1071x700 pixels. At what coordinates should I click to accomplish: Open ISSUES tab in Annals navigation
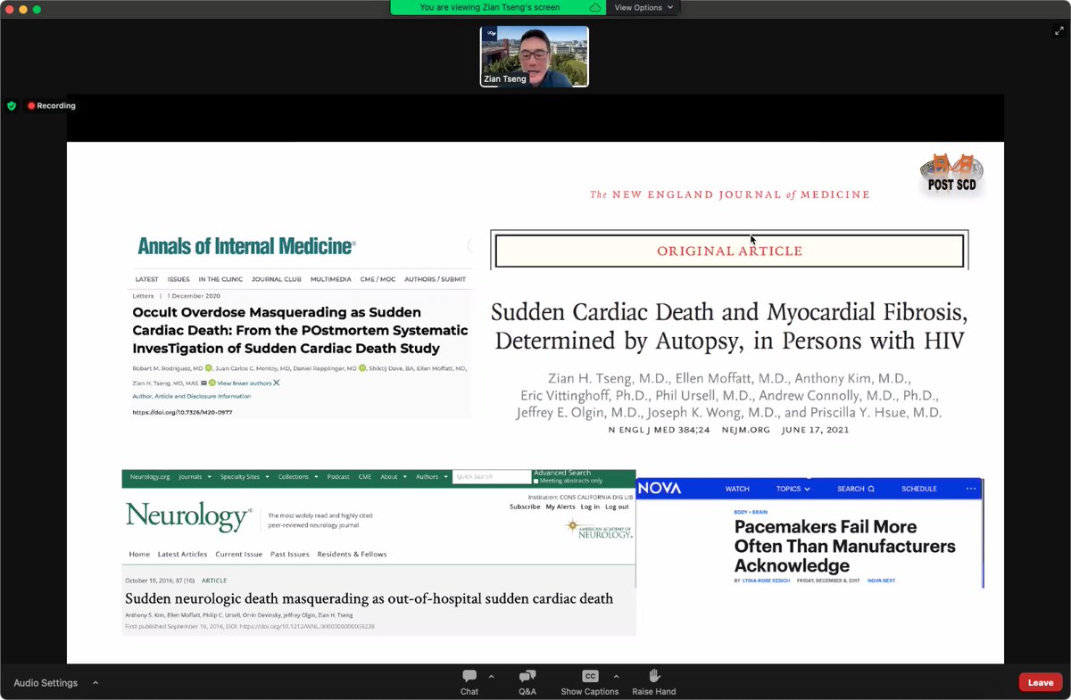point(178,279)
